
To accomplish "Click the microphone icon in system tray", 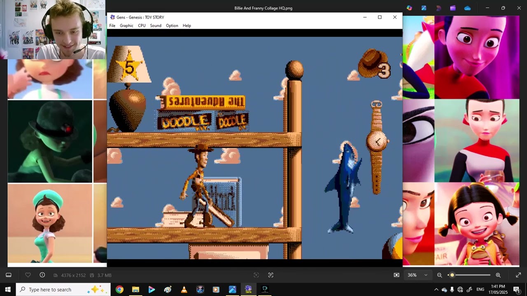I will tap(452, 289).
